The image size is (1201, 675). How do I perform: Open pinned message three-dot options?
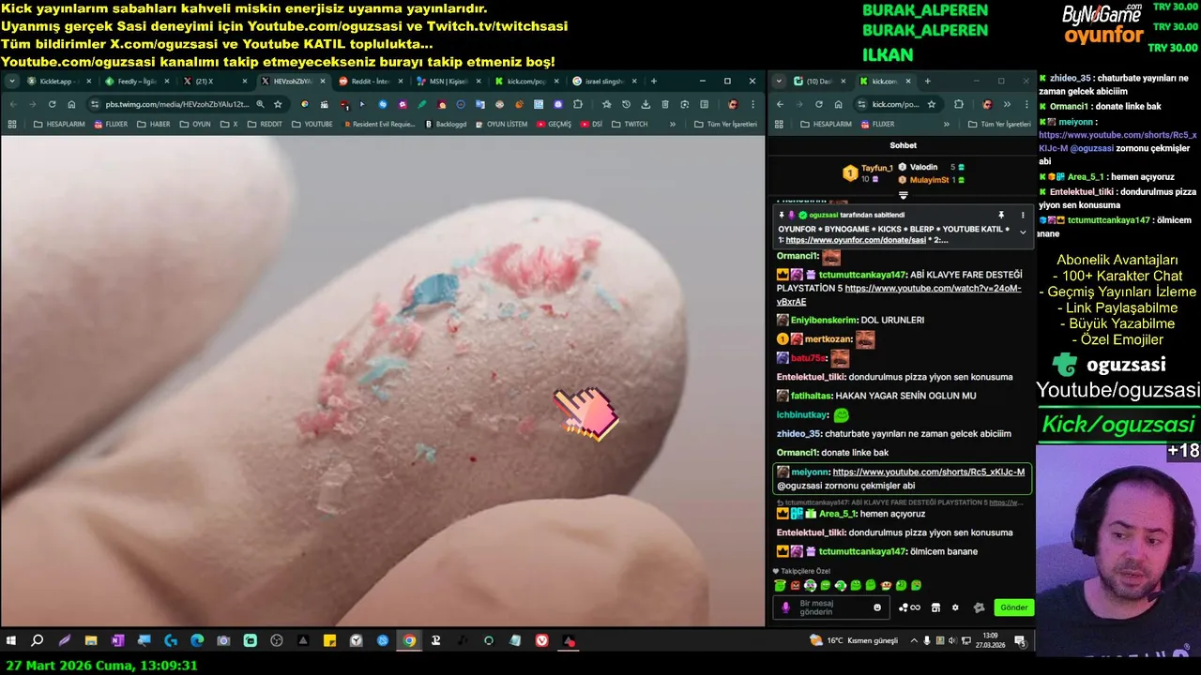1023,215
